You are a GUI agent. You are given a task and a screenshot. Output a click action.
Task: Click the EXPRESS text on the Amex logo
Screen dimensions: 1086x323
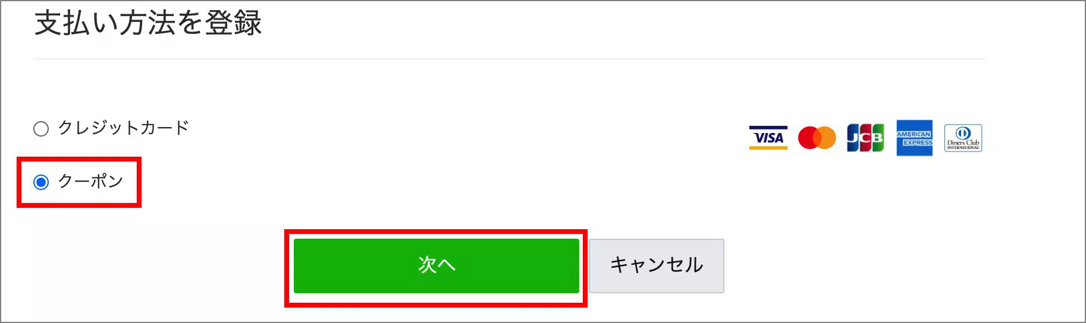(917, 142)
